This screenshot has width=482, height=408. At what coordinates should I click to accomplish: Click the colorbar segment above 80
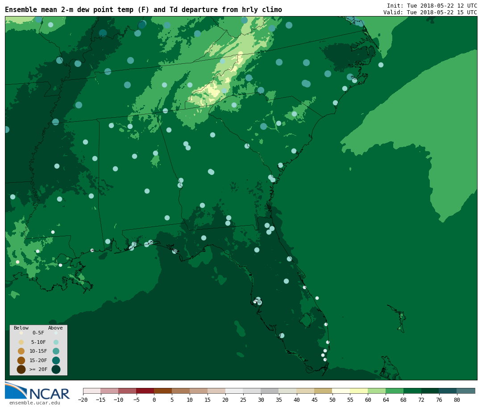(466, 391)
